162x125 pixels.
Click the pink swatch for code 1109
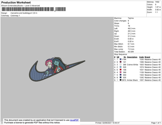pyautogui.click(x=120, y=72)
